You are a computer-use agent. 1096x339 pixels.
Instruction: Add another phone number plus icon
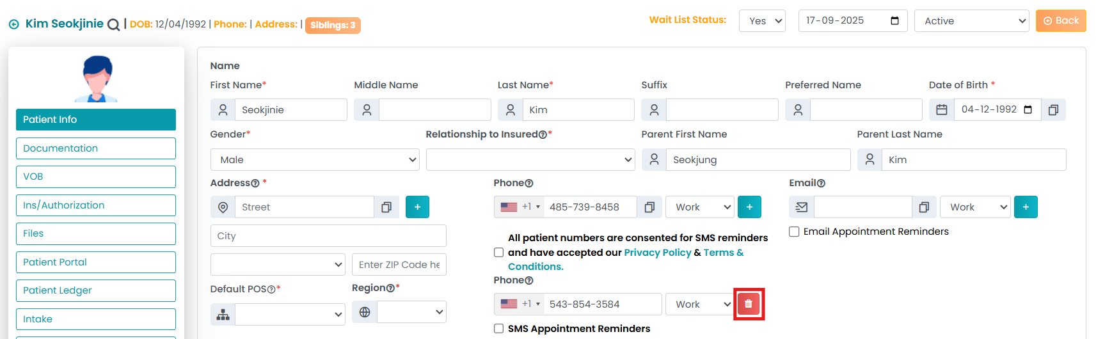(x=749, y=207)
